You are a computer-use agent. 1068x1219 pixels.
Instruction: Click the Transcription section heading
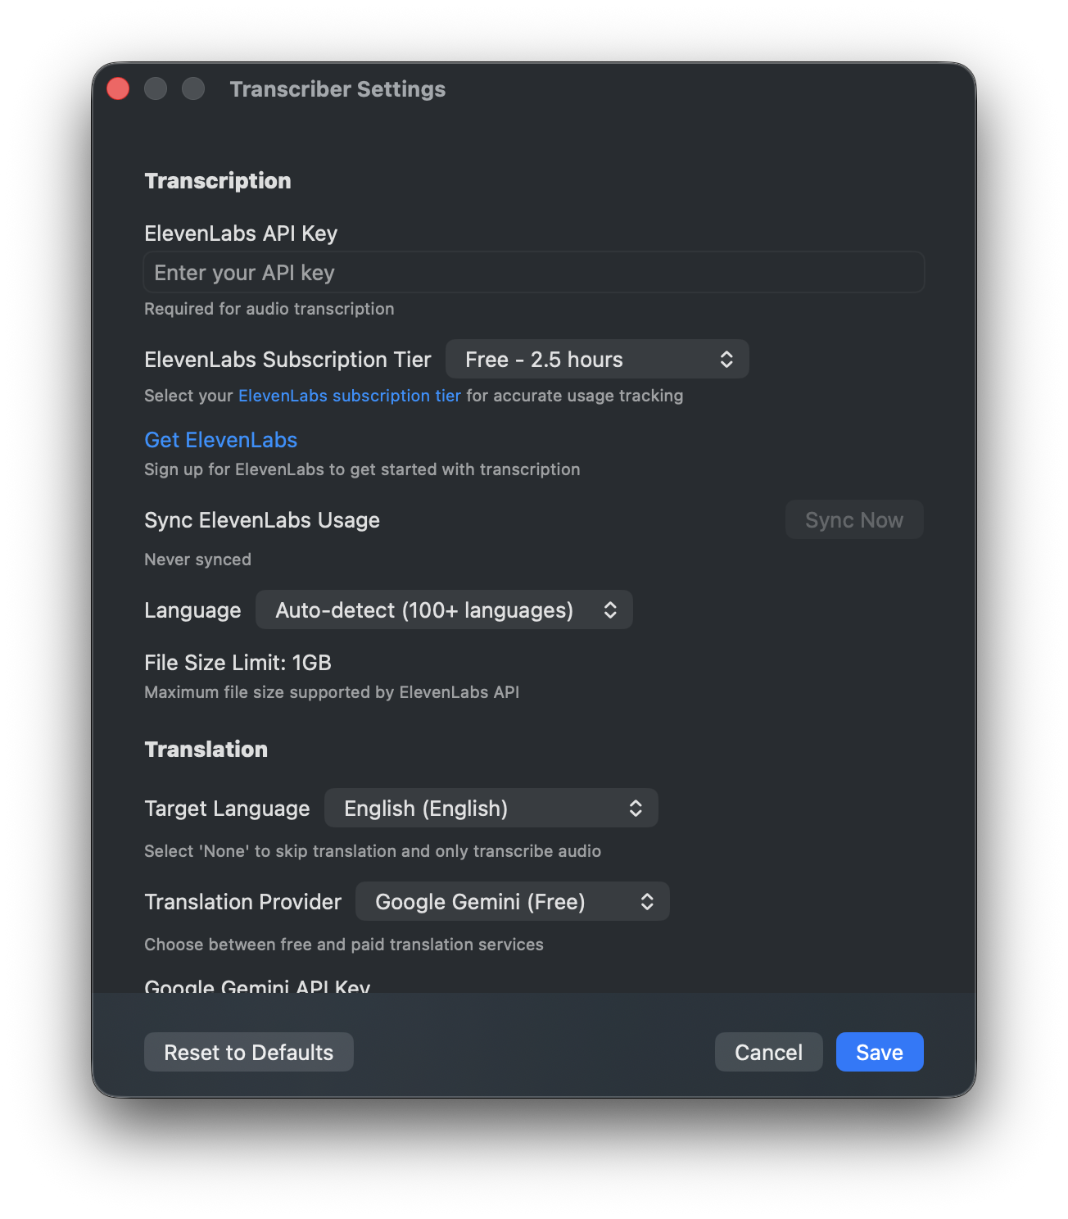click(218, 181)
